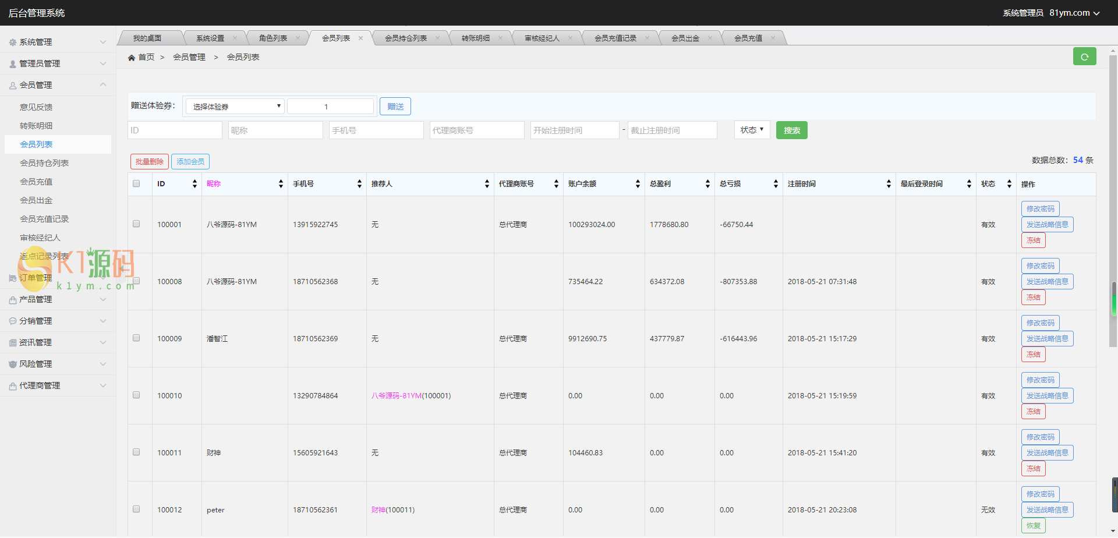This screenshot has width=1118, height=538.
Task: Click the 赠送 button
Action: (x=395, y=107)
